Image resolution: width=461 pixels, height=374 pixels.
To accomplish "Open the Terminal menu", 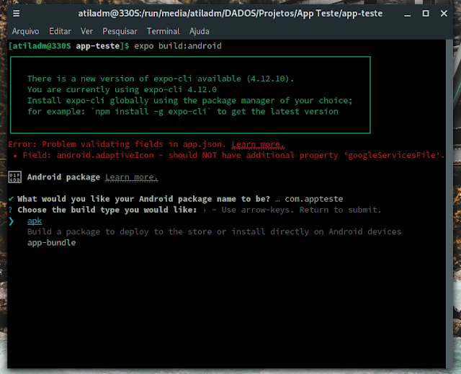I will pos(164,31).
